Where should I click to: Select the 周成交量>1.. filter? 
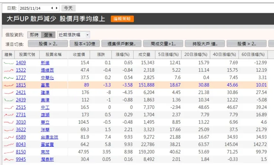163,43
